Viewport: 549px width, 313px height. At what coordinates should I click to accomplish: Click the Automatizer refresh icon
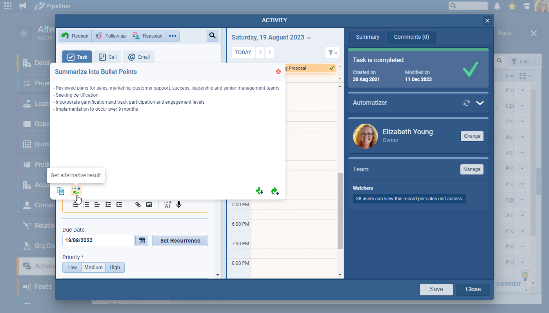pos(466,103)
